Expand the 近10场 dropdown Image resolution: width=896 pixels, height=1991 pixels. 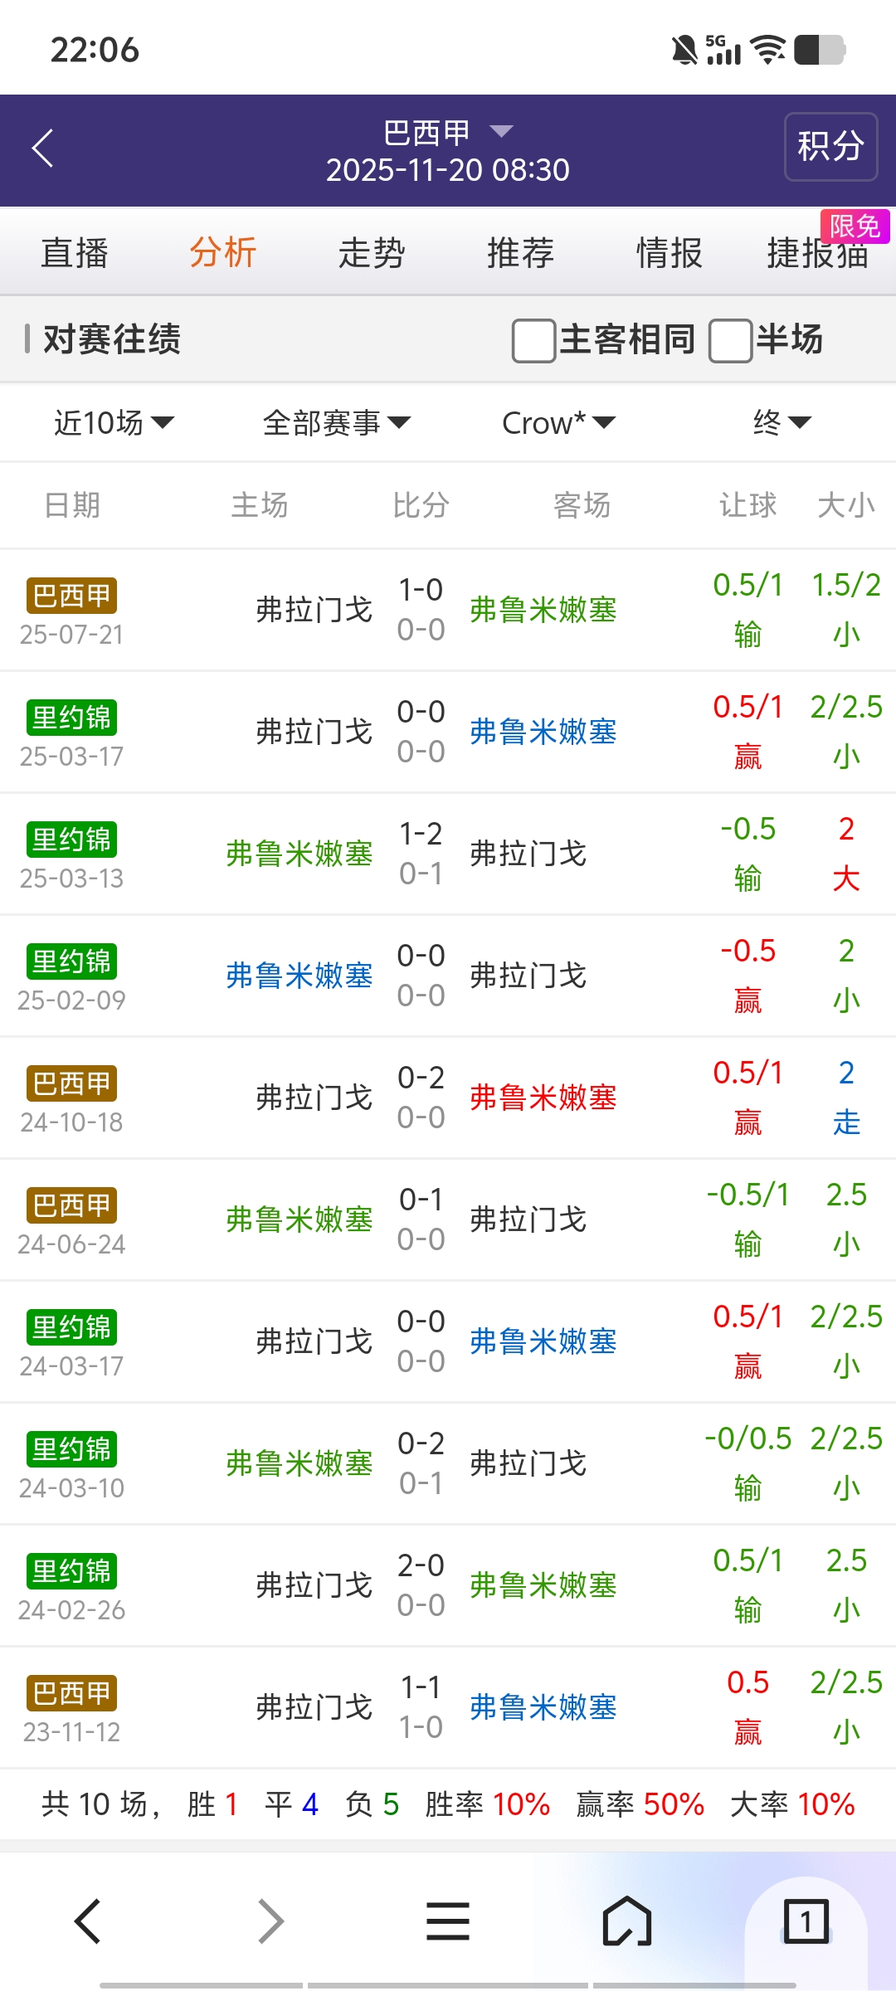pyautogui.click(x=114, y=423)
